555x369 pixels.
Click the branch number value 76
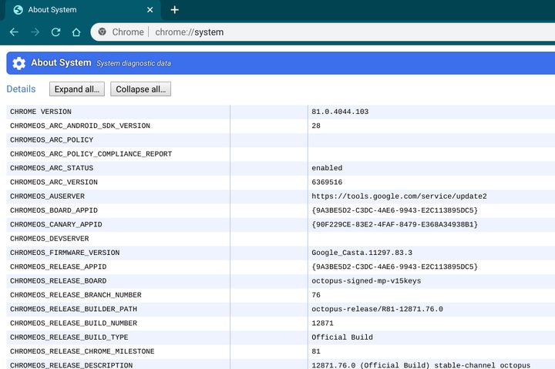316,295
